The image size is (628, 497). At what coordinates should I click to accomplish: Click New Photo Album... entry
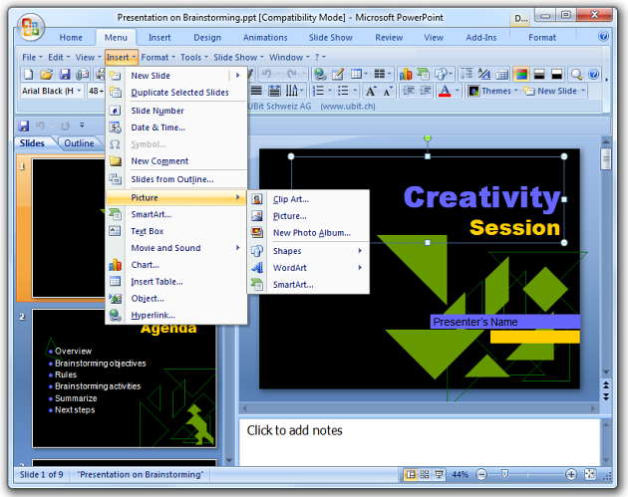pos(311,233)
